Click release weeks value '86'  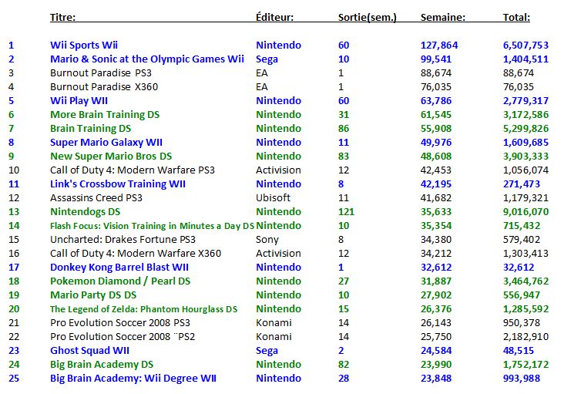(x=344, y=129)
